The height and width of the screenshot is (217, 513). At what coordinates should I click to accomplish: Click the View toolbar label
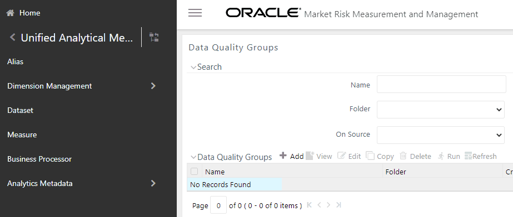(324, 157)
